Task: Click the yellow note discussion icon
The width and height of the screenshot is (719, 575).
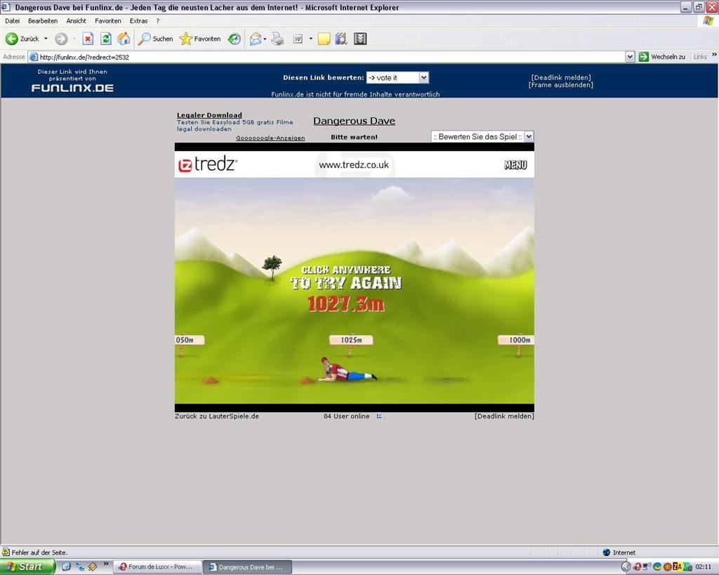Action: point(324,39)
